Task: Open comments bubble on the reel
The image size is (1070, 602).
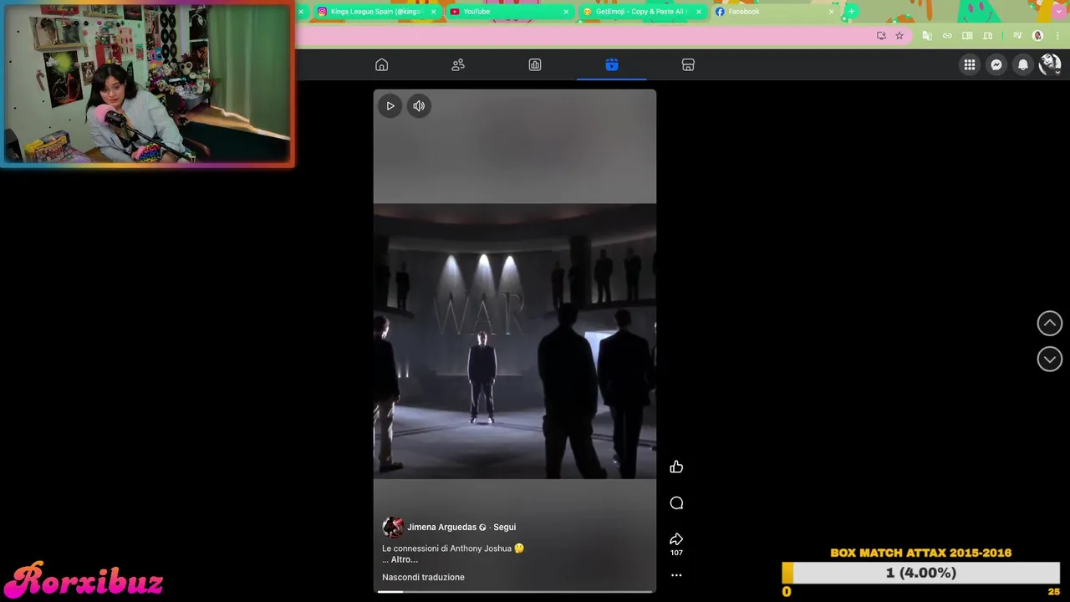Action: coord(676,503)
